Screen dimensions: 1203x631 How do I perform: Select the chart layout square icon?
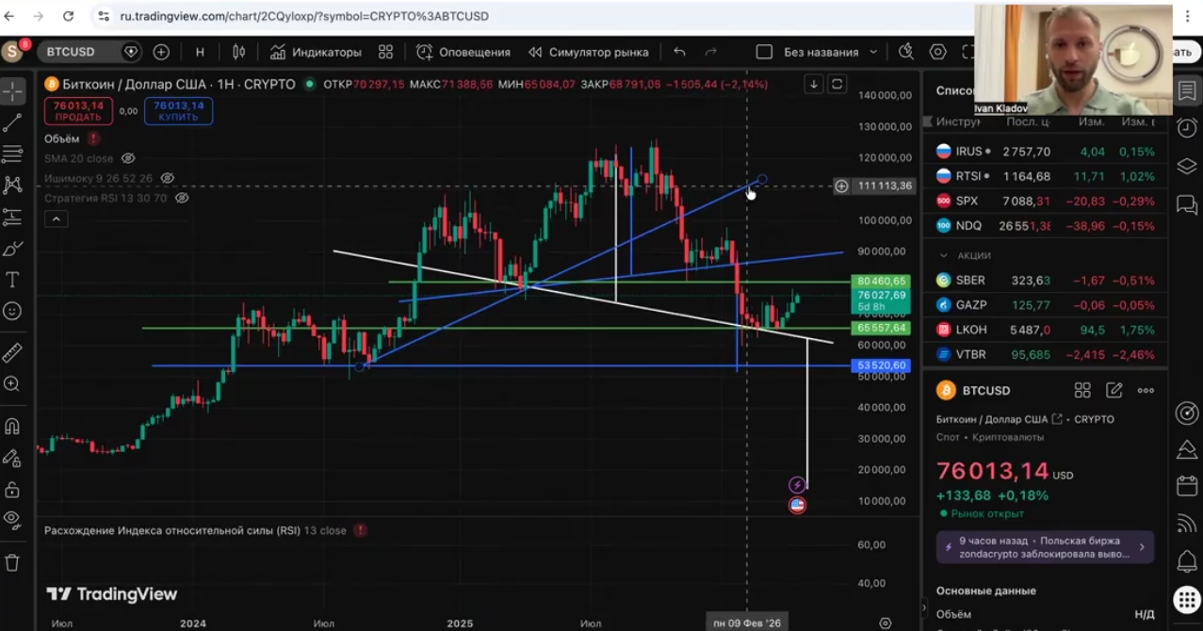coord(764,52)
